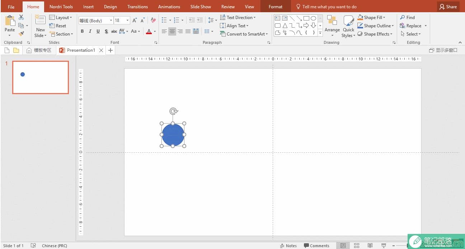Viewport: 465px width, 249px height.
Task: Open folder icon in tab bar
Action: click(x=16, y=50)
